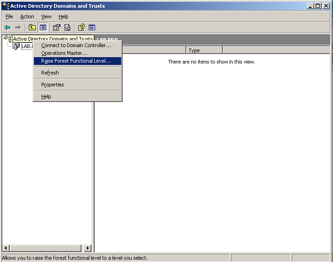Select the LAB domain server icon in tree
This screenshot has width=333, height=262.
pos(16,46)
